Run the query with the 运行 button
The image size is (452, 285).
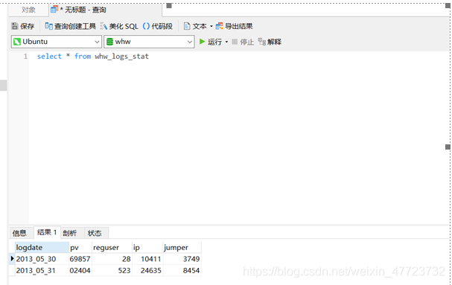(x=211, y=42)
